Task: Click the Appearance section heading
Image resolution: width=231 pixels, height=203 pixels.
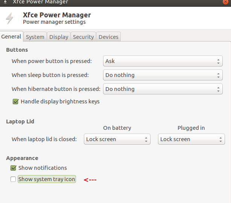Action: (x=22, y=158)
